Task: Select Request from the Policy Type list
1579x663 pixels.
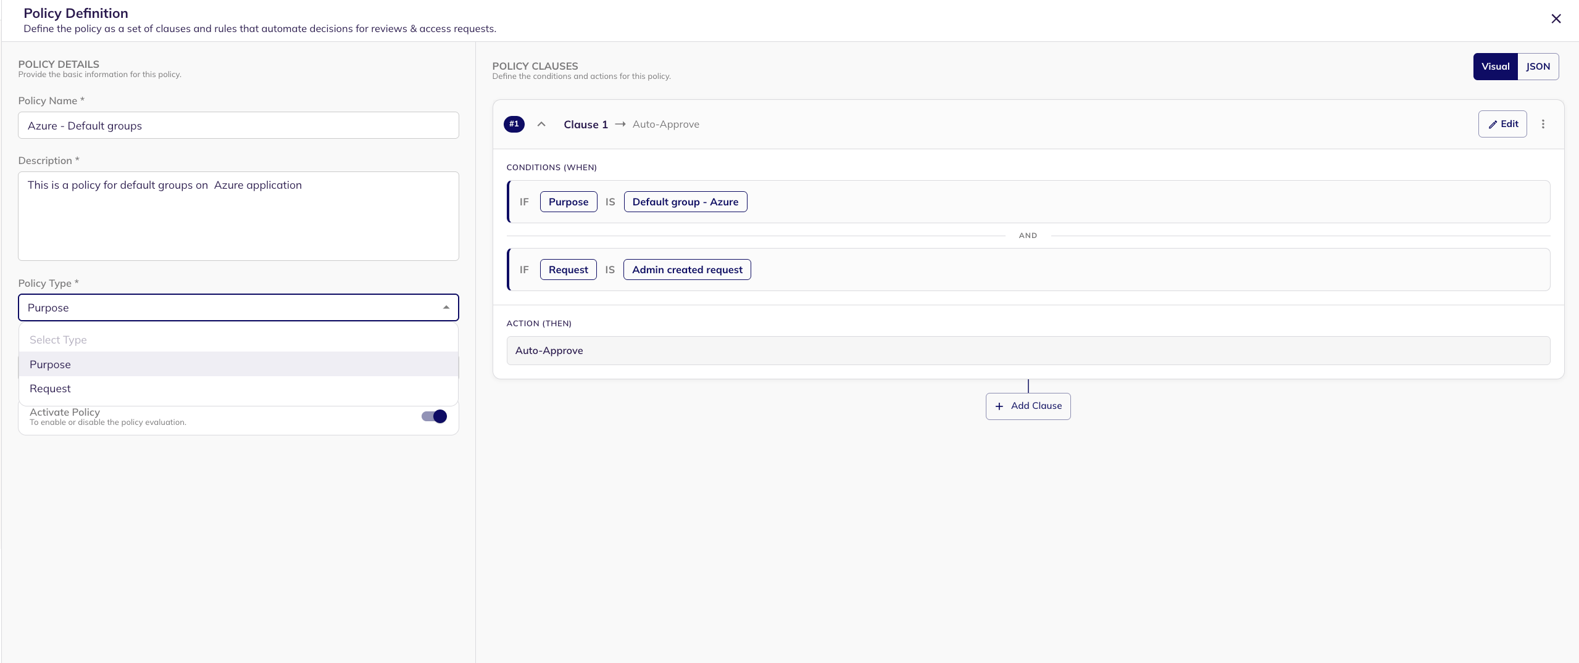Action: [51, 389]
